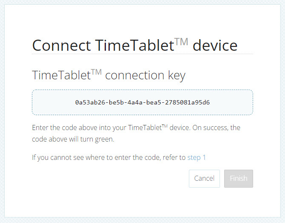Image resolution: width=285 pixels, height=223 pixels.
Task: Click TimeTablet in the connection key subheading
Action: pos(61,75)
